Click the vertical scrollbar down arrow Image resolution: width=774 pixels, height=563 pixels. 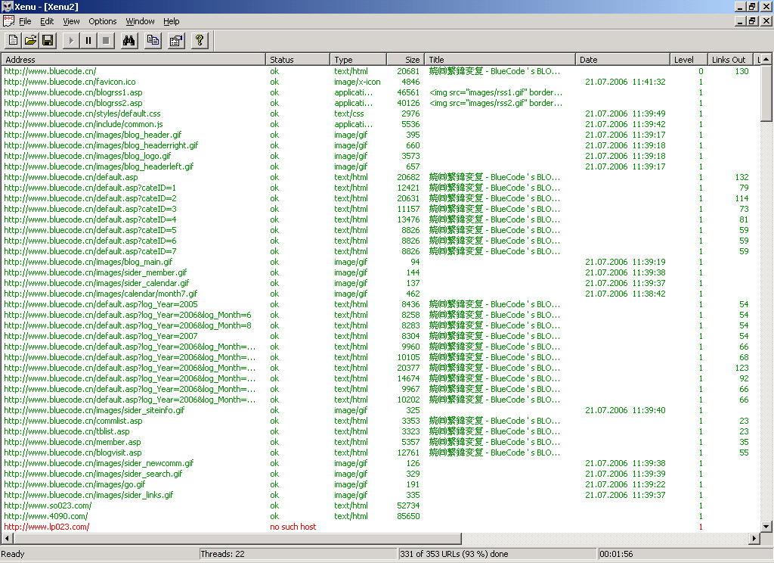pos(766,527)
